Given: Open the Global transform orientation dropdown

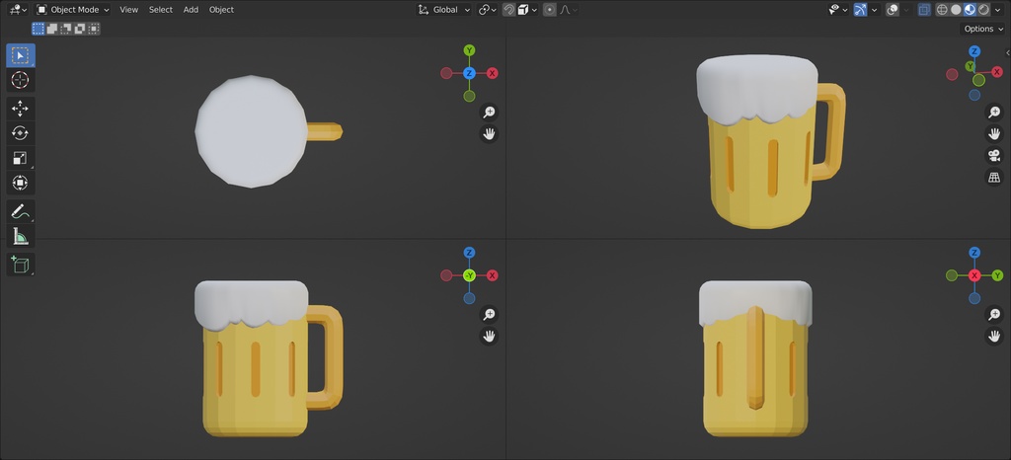Looking at the screenshot, I should tap(444, 10).
